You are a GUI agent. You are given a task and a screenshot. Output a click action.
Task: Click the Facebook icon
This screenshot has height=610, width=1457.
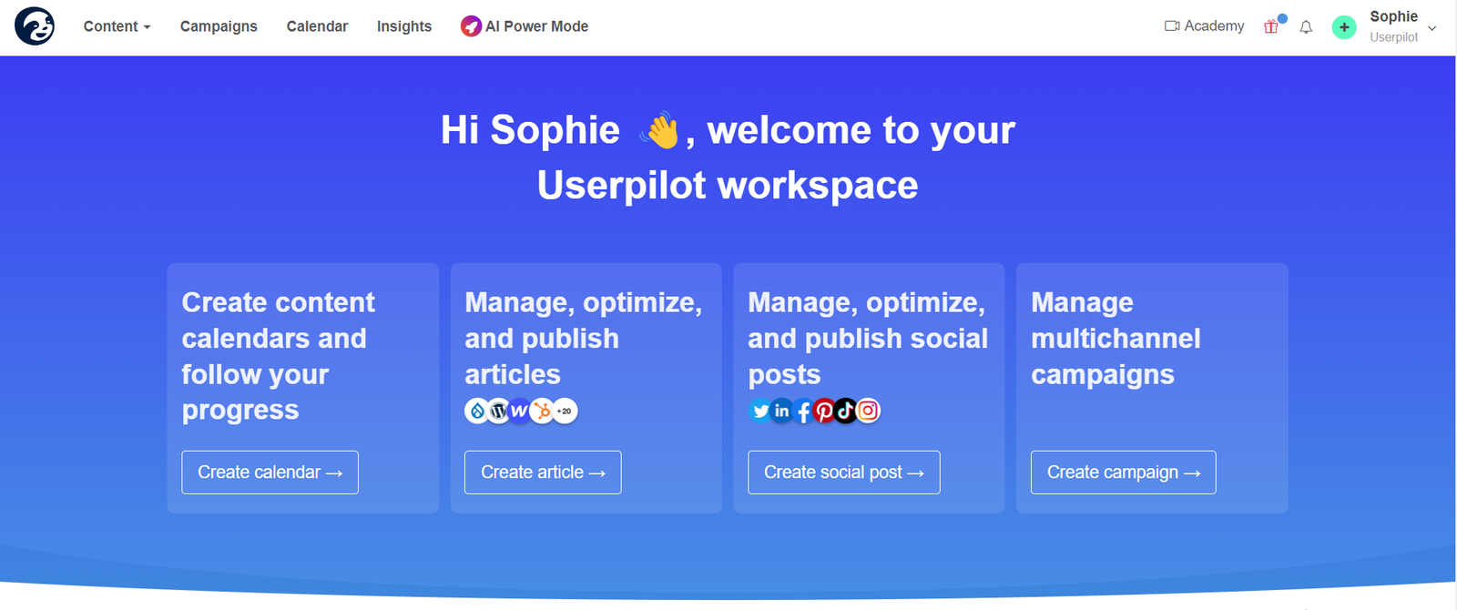803,411
